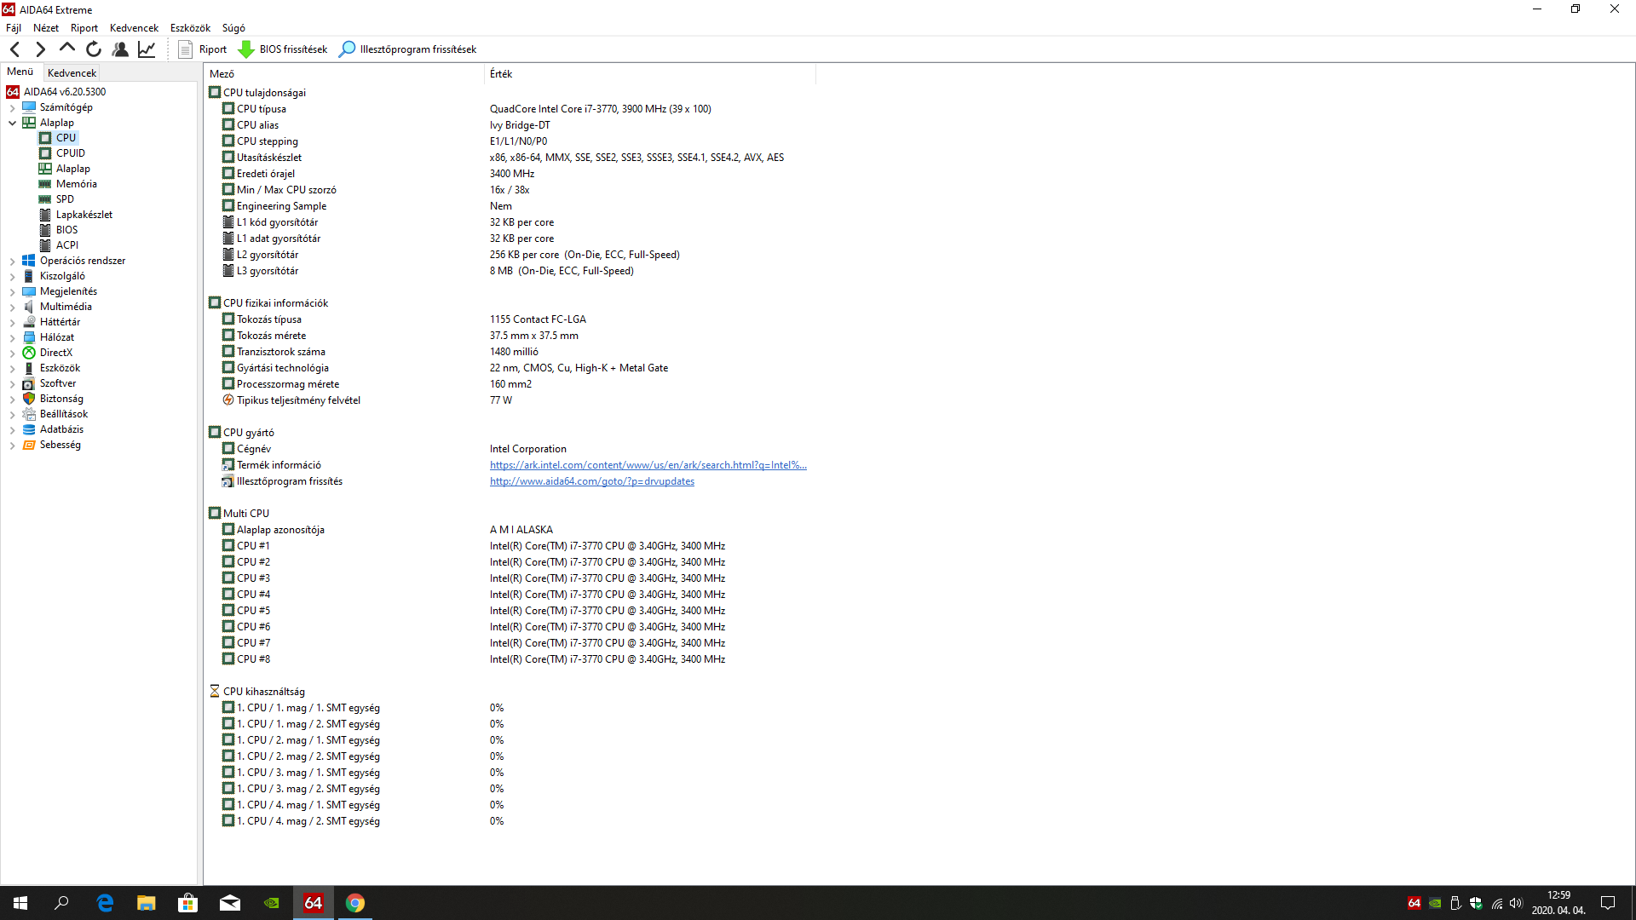Click the up-level arrow icon
This screenshot has height=920, width=1636.
[66, 49]
